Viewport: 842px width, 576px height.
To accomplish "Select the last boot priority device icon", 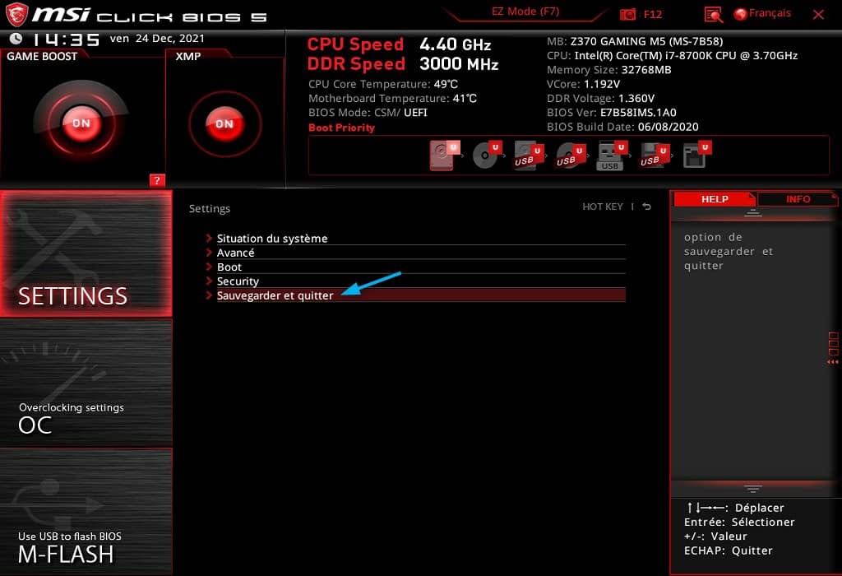I will pos(696,156).
